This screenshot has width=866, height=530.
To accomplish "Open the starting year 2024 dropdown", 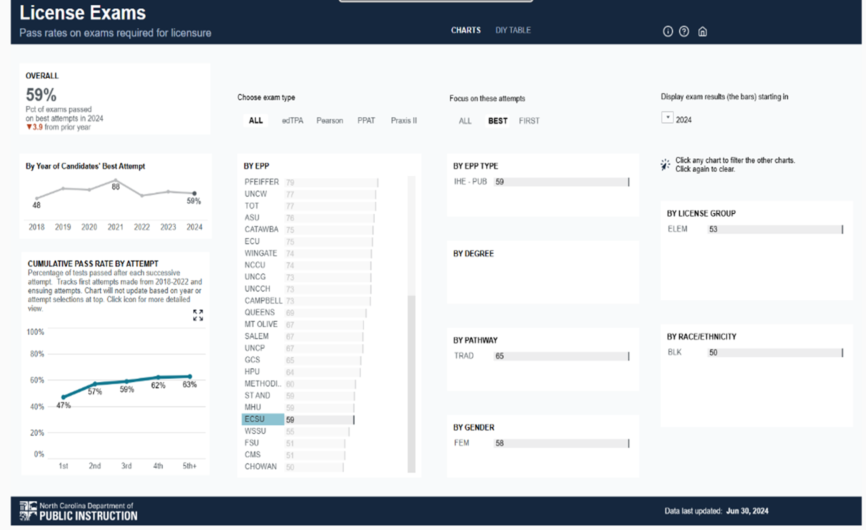I will (667, 117).
